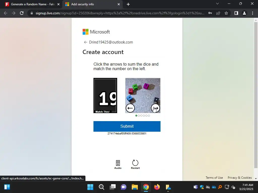Open Privacy & Cookies link

click(240, 178)
